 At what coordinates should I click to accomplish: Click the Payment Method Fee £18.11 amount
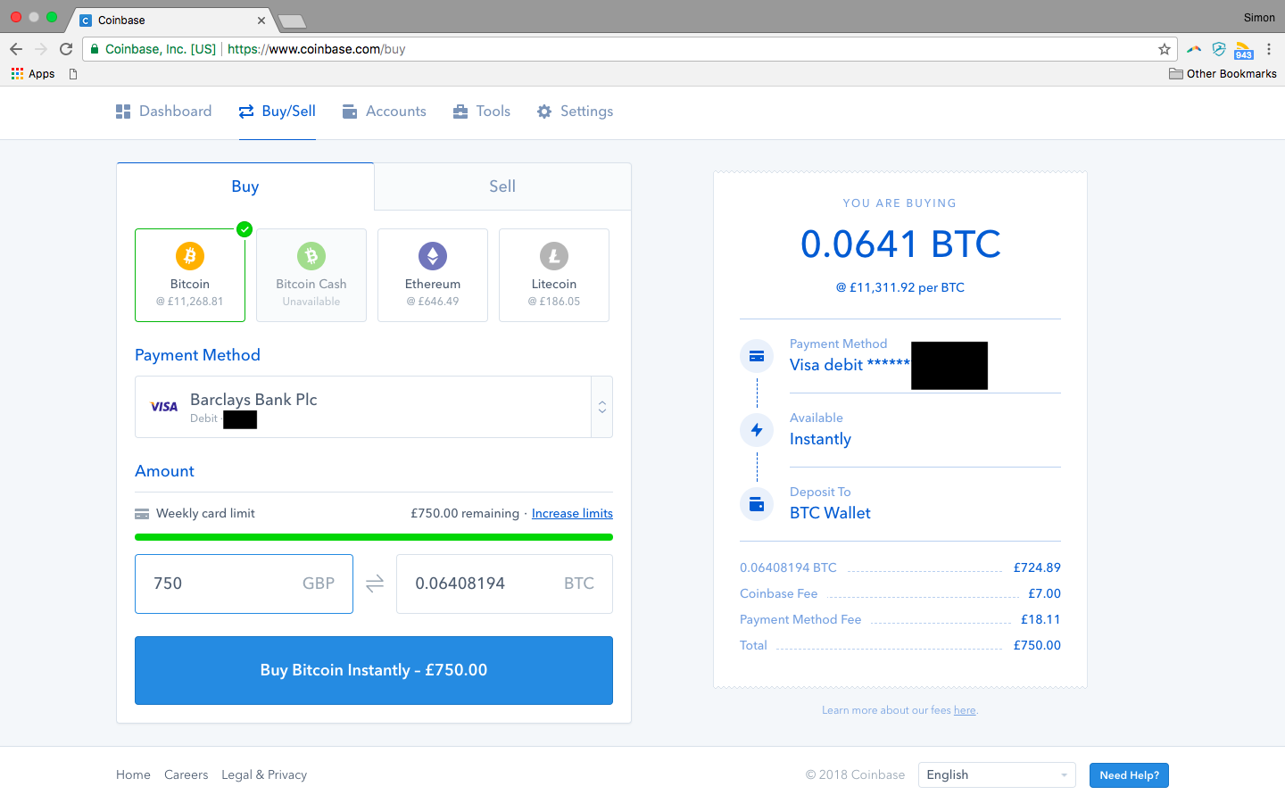tap(1040, 619)
